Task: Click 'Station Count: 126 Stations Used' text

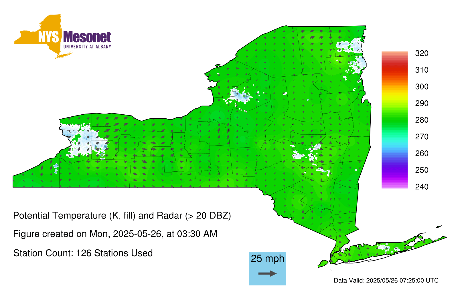Action: tap(83, 253)
